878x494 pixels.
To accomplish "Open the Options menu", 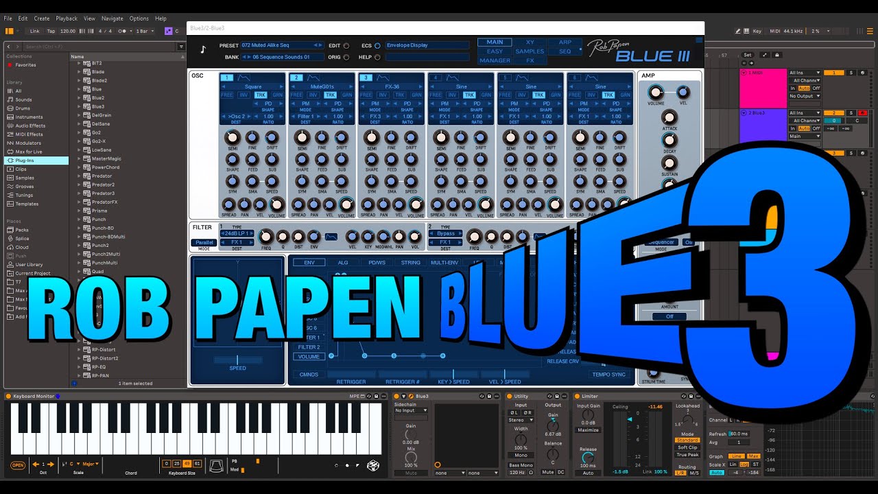I will 139,19.
